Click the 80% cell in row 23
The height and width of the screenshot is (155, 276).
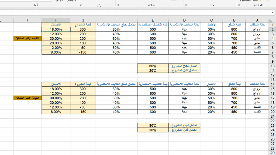coord(153,125)
